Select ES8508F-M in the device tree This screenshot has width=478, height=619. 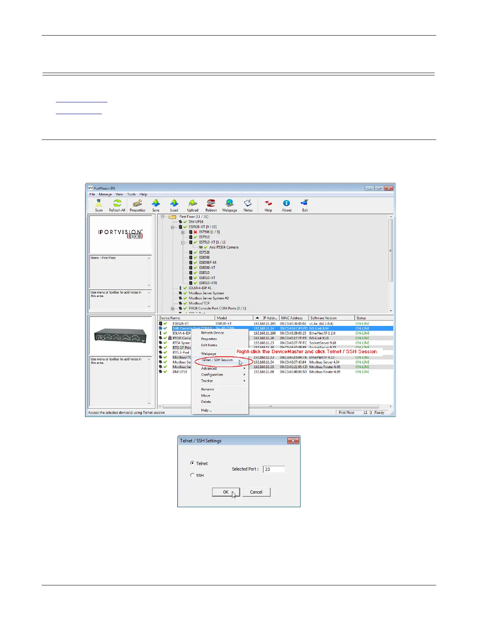coord(207,263)
